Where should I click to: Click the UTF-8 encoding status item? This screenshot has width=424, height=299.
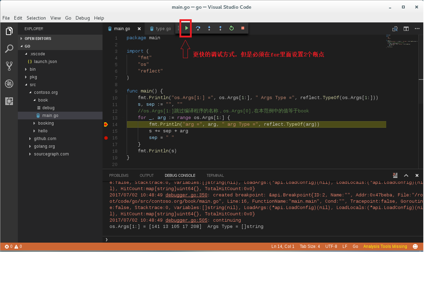[x=331, y=246]
